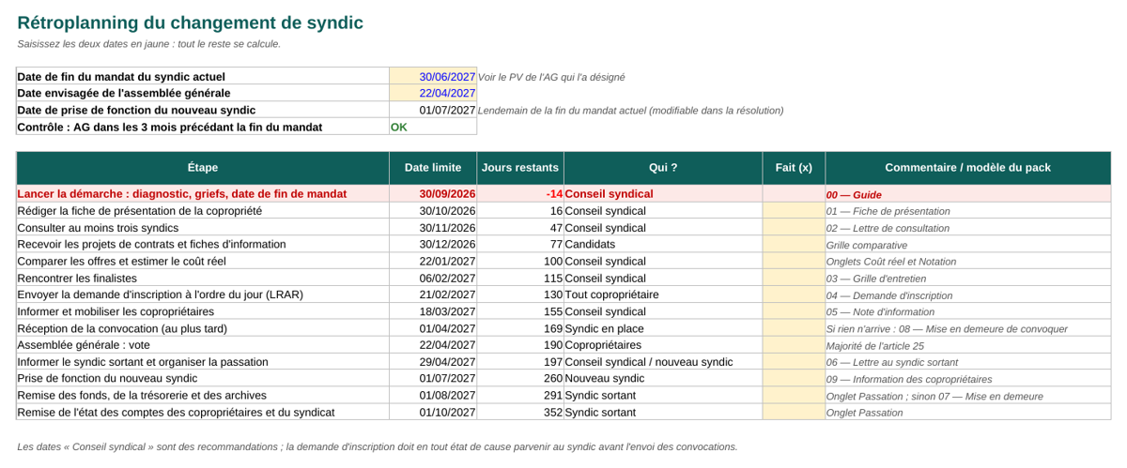Mark Fait cell for Rencontrer les finalistes row
Viewport: 1127px width, 468px height.
(794, 278)
